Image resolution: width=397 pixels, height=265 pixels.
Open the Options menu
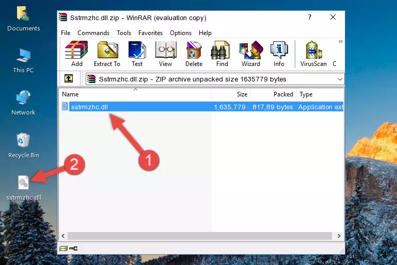[x=181, y=33]
